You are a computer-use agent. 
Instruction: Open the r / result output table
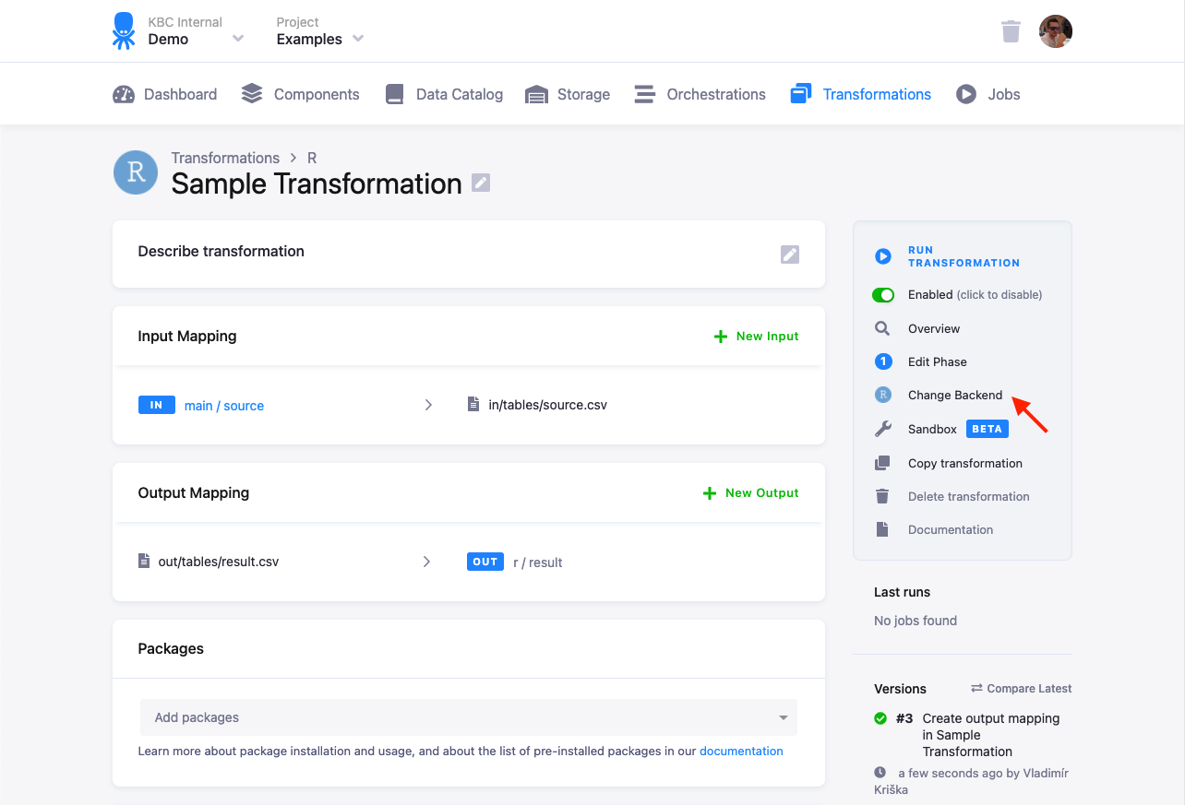[538, 562]
